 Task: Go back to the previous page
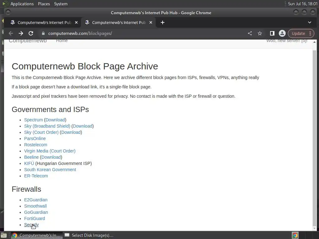pyautogui.click(x=11, y=33)
